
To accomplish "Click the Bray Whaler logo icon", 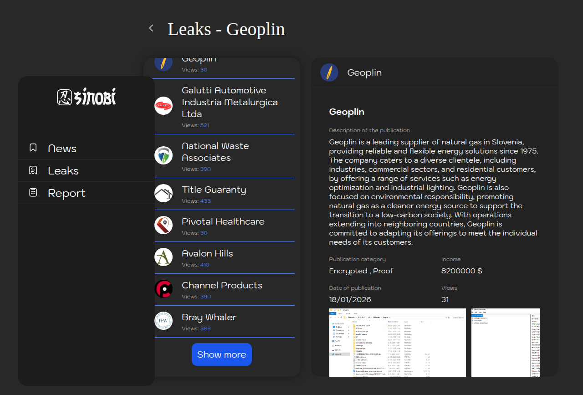I will pyautogui.click(x=164, y=321).
